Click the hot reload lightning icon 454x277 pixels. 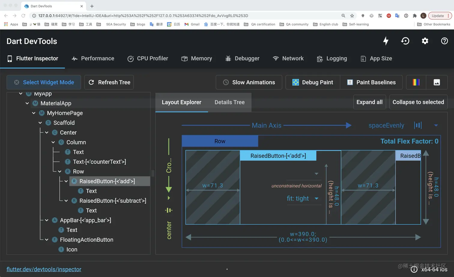[386, 41]
